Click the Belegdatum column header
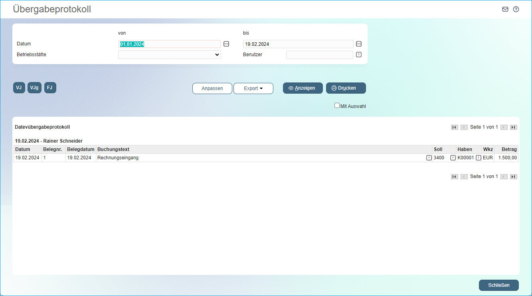Image resolution: width=532 pixels, height=296 pixels. [81, 149]
